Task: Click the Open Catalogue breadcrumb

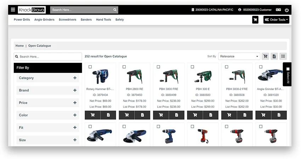Action: click(x=40, y=46)
